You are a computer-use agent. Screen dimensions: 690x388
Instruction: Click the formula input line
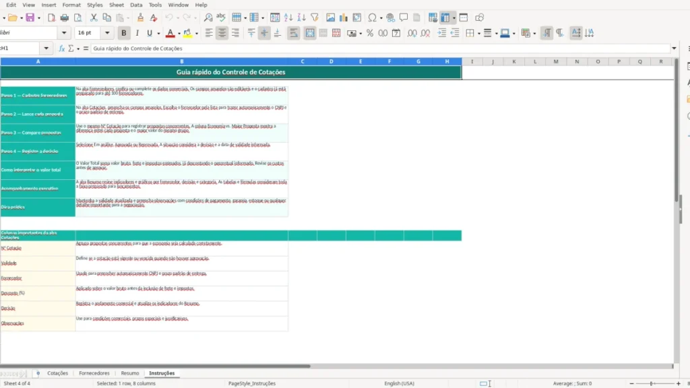tap(381, 48)
